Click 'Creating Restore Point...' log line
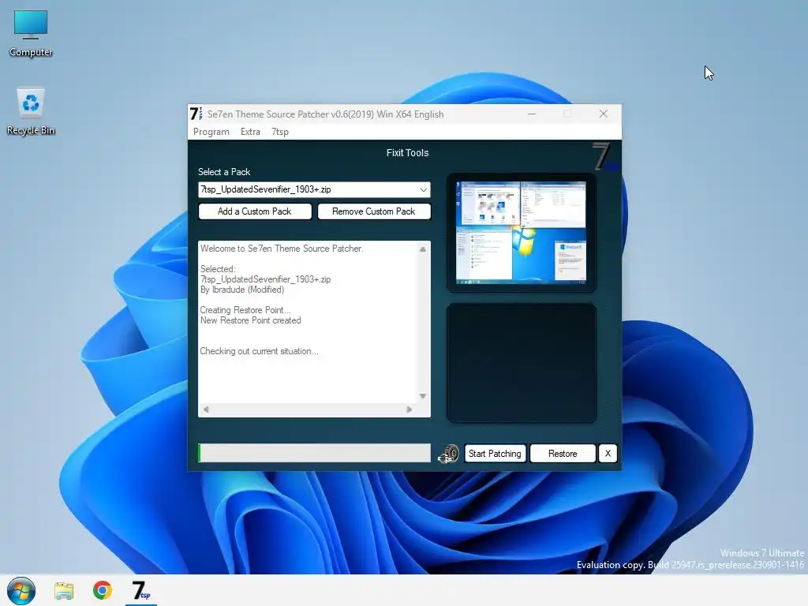808x606 pixels. 245,310
